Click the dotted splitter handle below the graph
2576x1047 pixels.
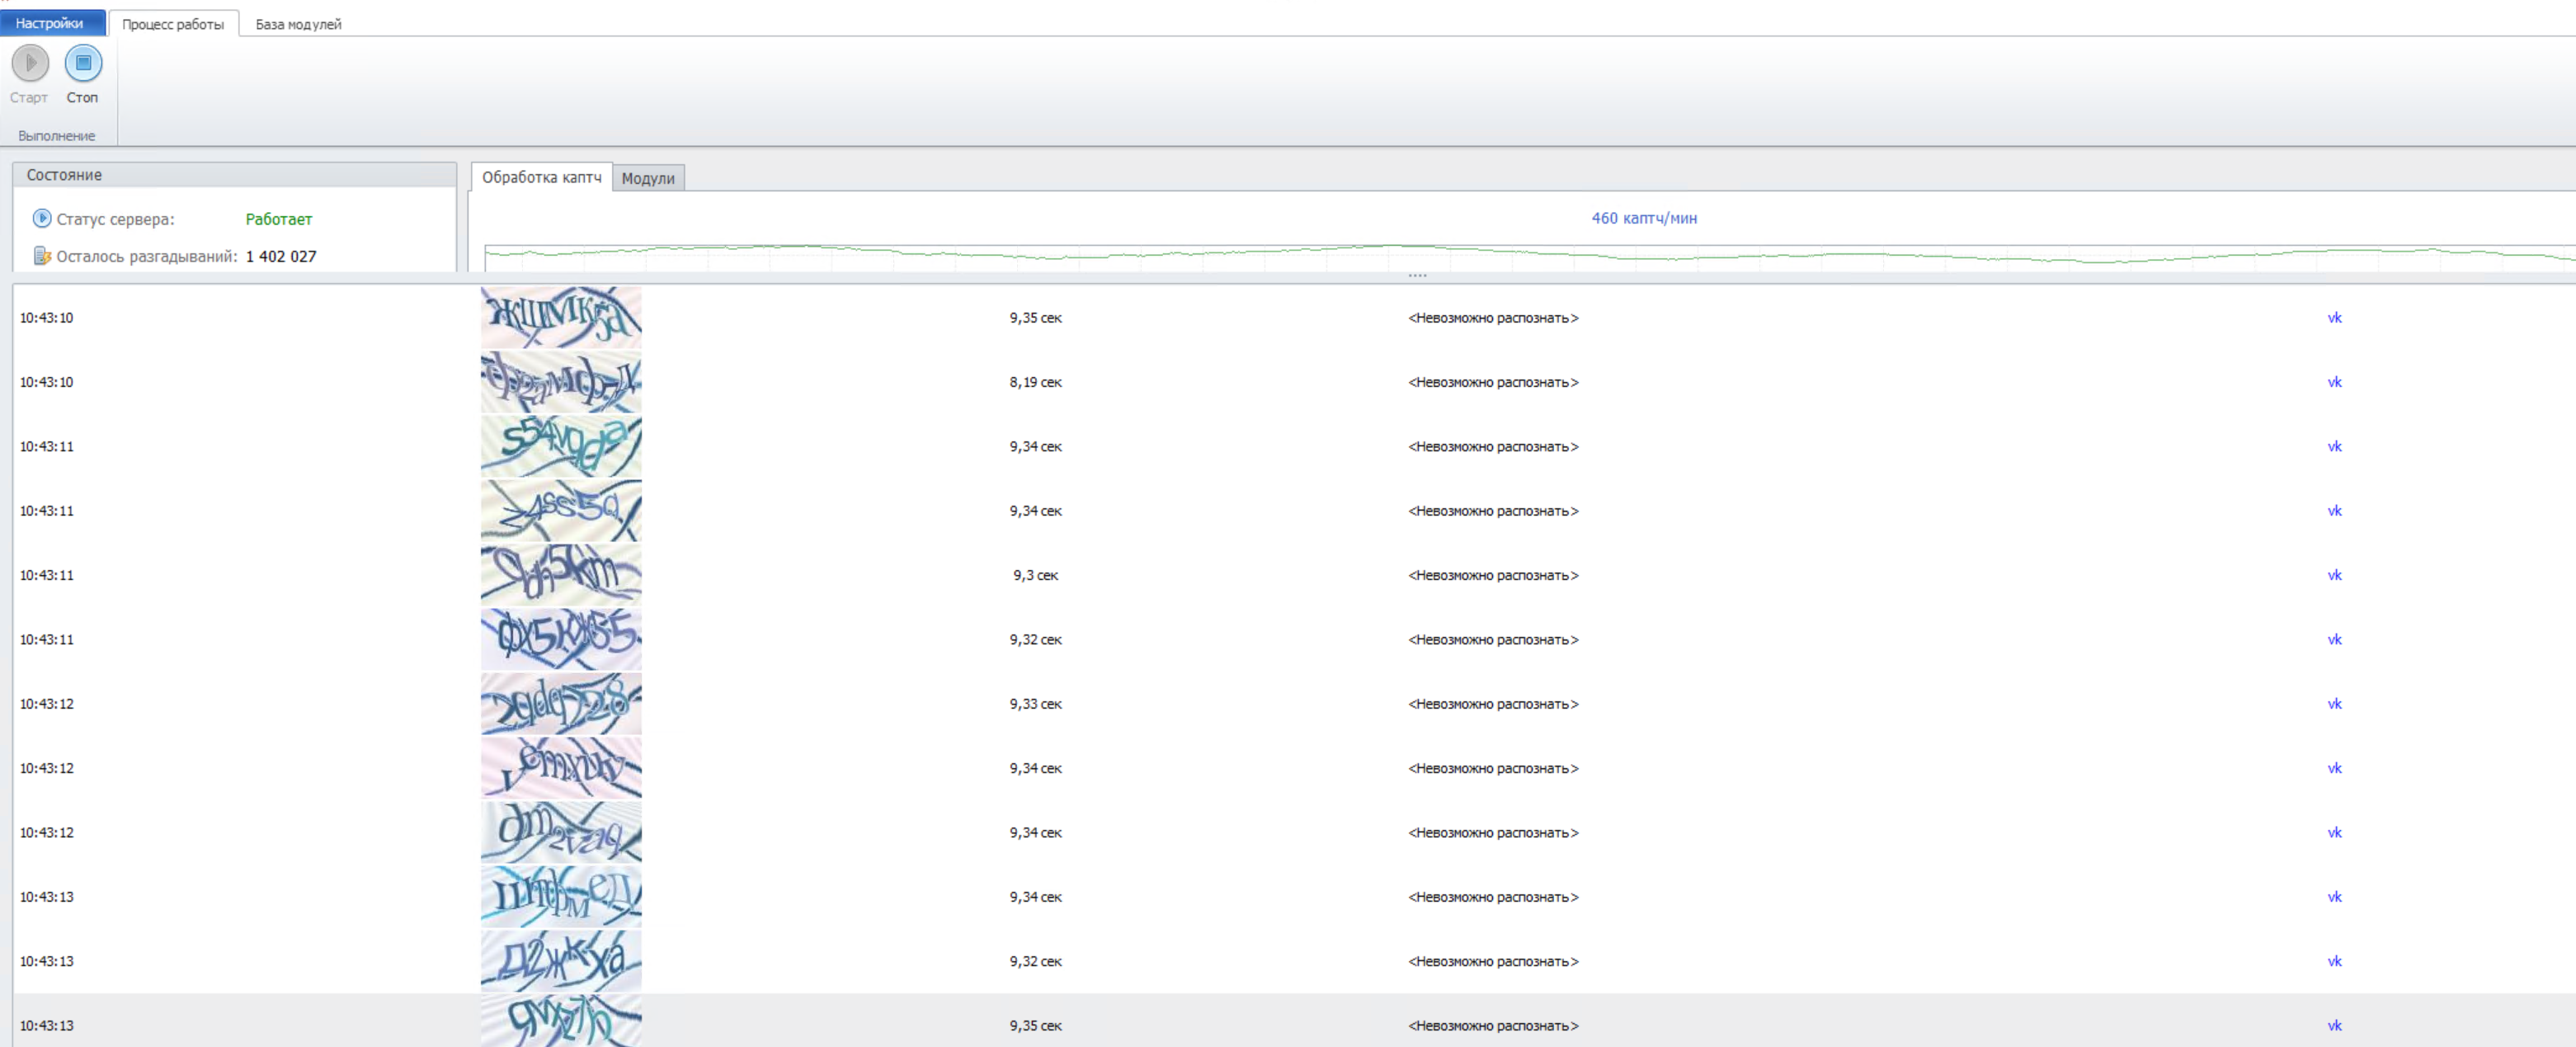point(1417,275)
